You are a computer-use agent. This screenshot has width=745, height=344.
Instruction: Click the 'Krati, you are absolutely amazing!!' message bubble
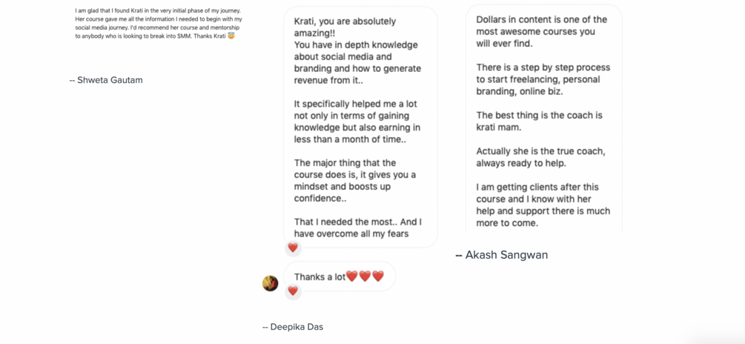[x=360, y=127]
